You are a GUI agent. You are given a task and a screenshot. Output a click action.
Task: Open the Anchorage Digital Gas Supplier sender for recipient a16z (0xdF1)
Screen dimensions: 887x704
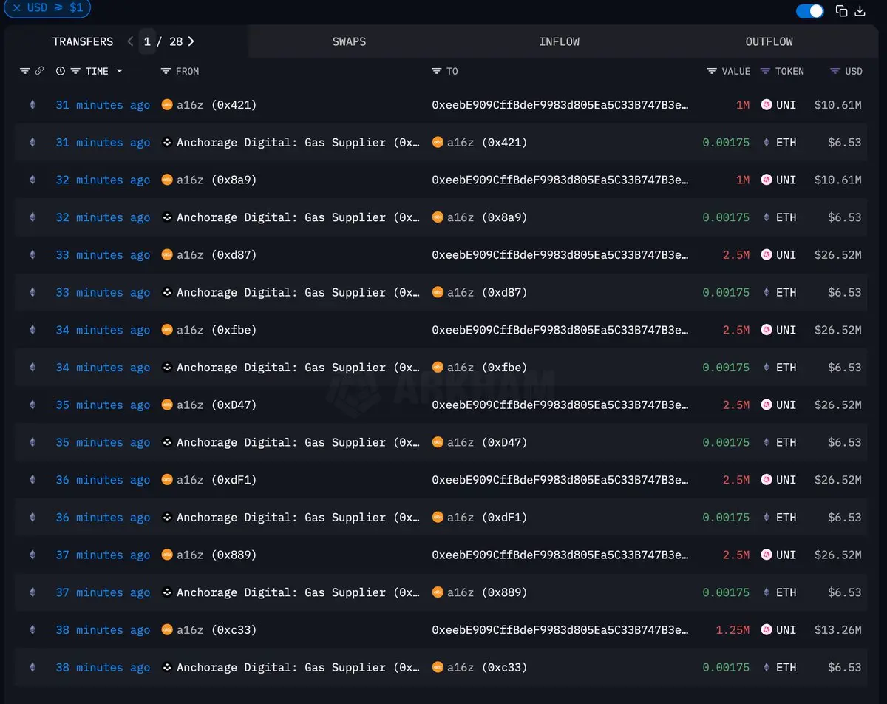click(x=298, y=518)
